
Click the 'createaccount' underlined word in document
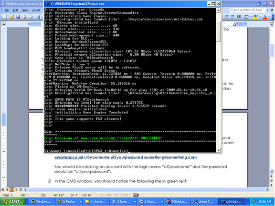[69, 157]
